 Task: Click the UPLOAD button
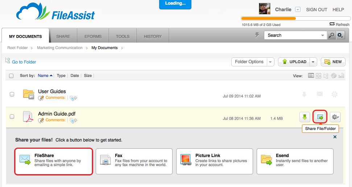click(x=294, y=62)
